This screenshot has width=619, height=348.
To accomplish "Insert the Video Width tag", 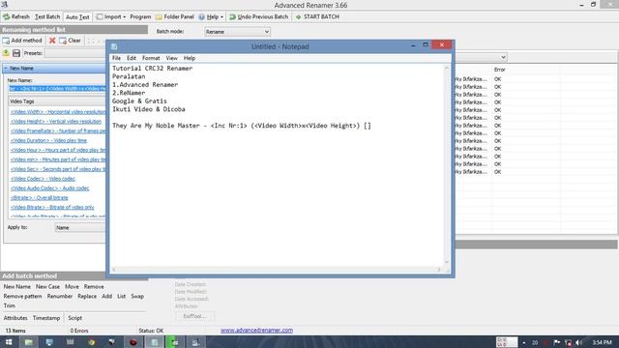I will 58,112.
